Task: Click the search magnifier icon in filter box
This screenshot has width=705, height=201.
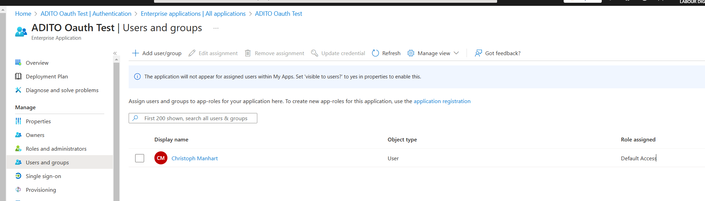Action: coord(135,118)
